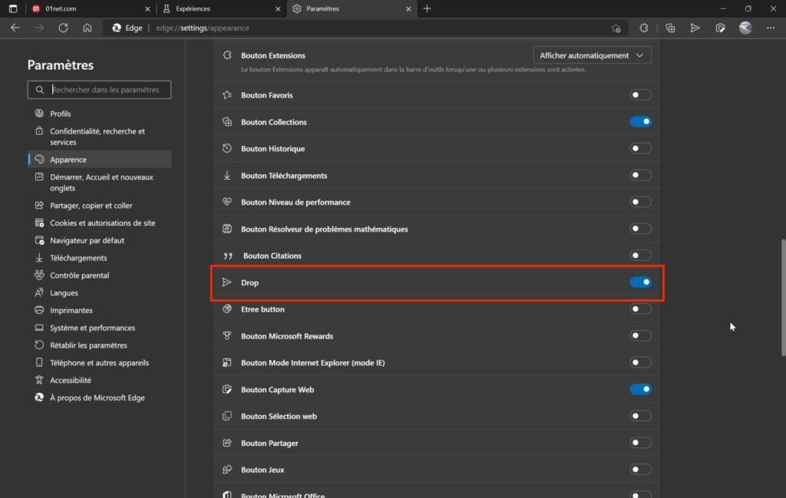The image size is (786, 498).
Task: Open Langues settings section
Action: 99,292
